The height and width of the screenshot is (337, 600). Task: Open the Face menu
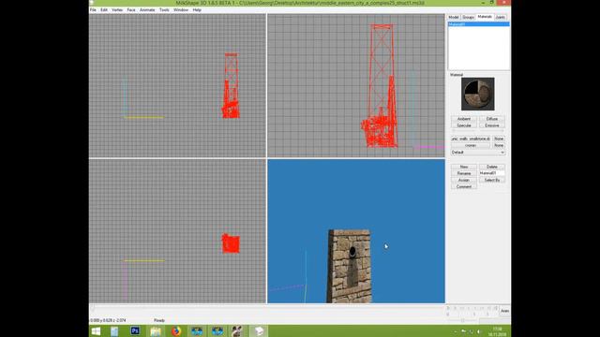(131, 10)
